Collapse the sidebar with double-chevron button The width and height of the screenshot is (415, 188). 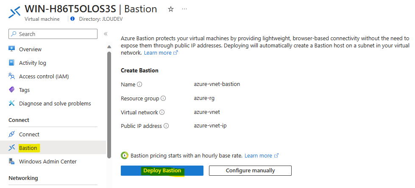105,34
